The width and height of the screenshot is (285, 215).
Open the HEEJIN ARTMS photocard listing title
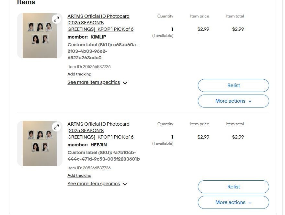(98, 130)
